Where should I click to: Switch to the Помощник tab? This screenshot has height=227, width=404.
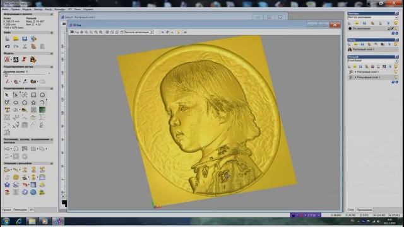[20, 210]
